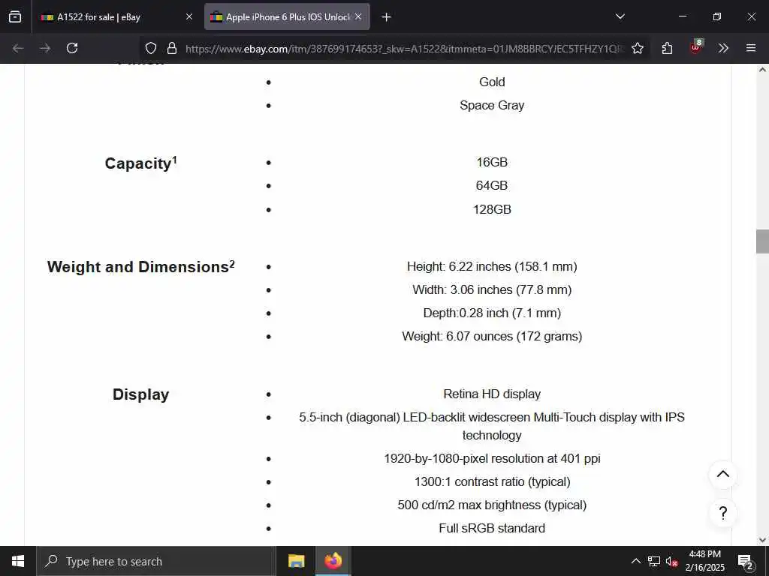This screenshot has height=576, width=769.
Task: Close the Apple iPhone 6 Plus tab
Action: point(358,16)
